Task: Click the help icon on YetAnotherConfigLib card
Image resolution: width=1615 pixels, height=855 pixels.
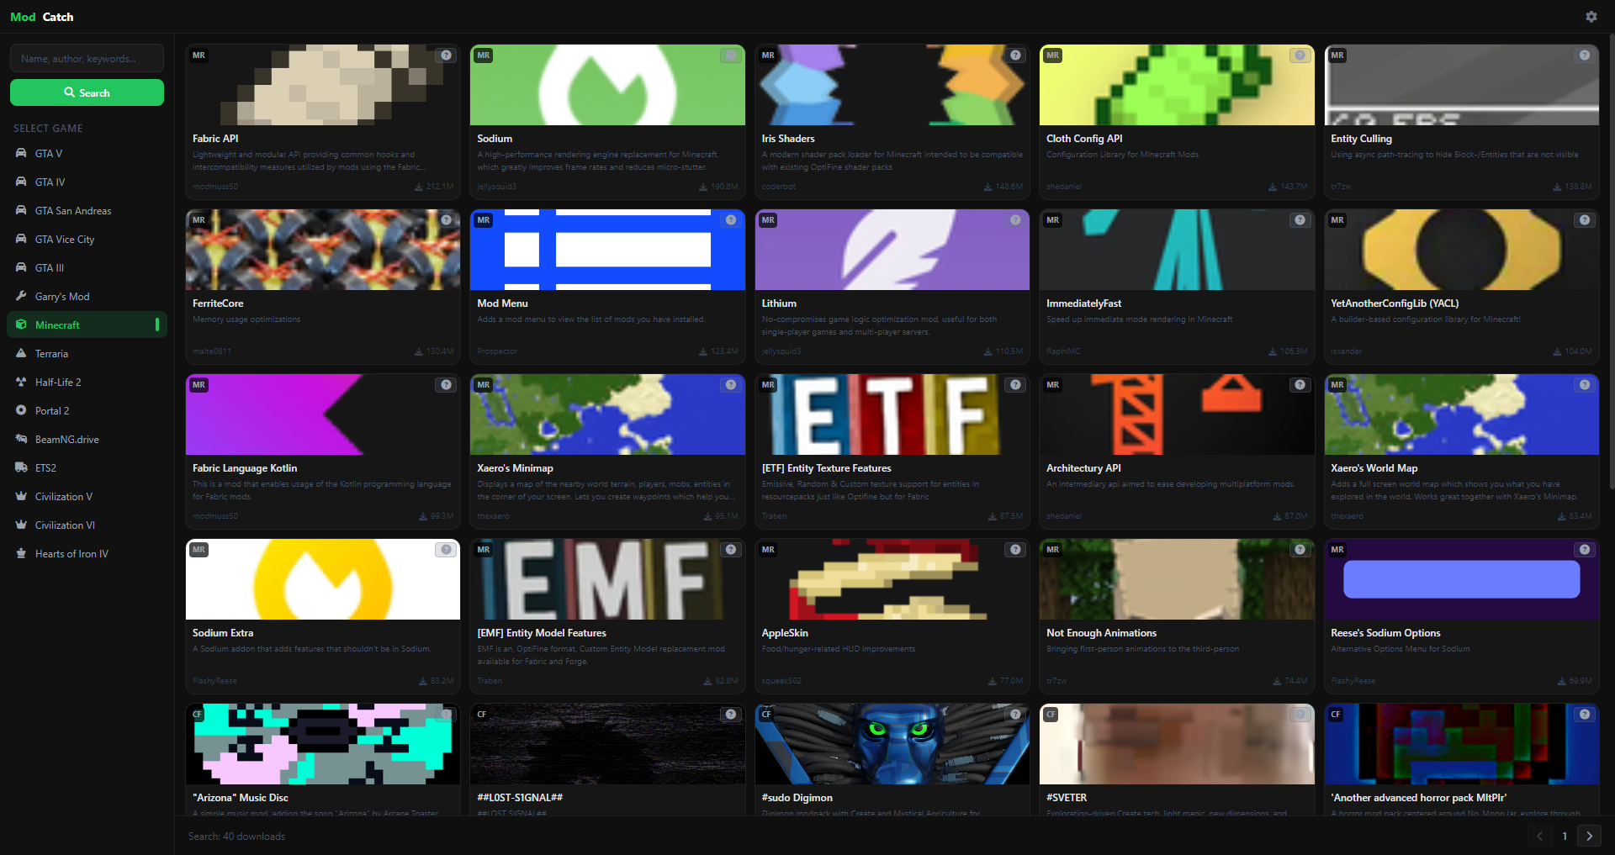Action: pos(1585,220)
